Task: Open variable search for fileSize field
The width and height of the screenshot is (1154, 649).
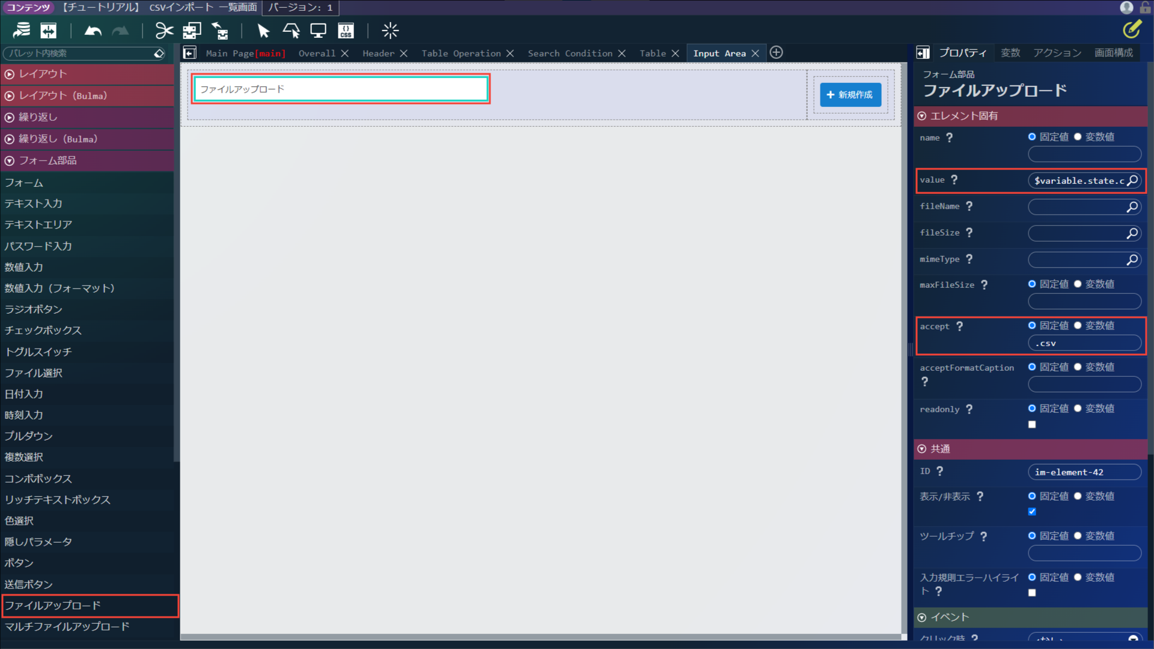Action: 1132,233
